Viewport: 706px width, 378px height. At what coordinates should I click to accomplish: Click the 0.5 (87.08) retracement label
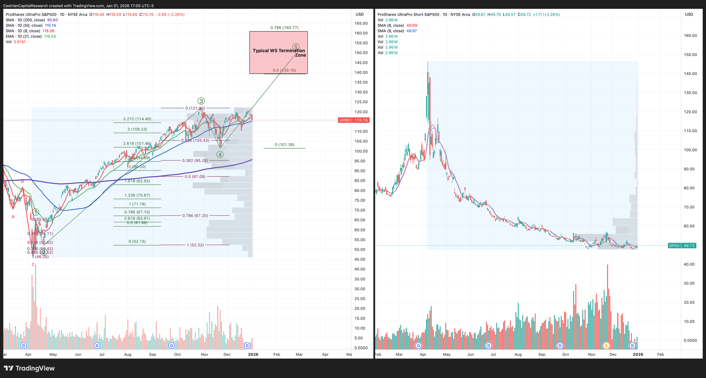(195, 176)
